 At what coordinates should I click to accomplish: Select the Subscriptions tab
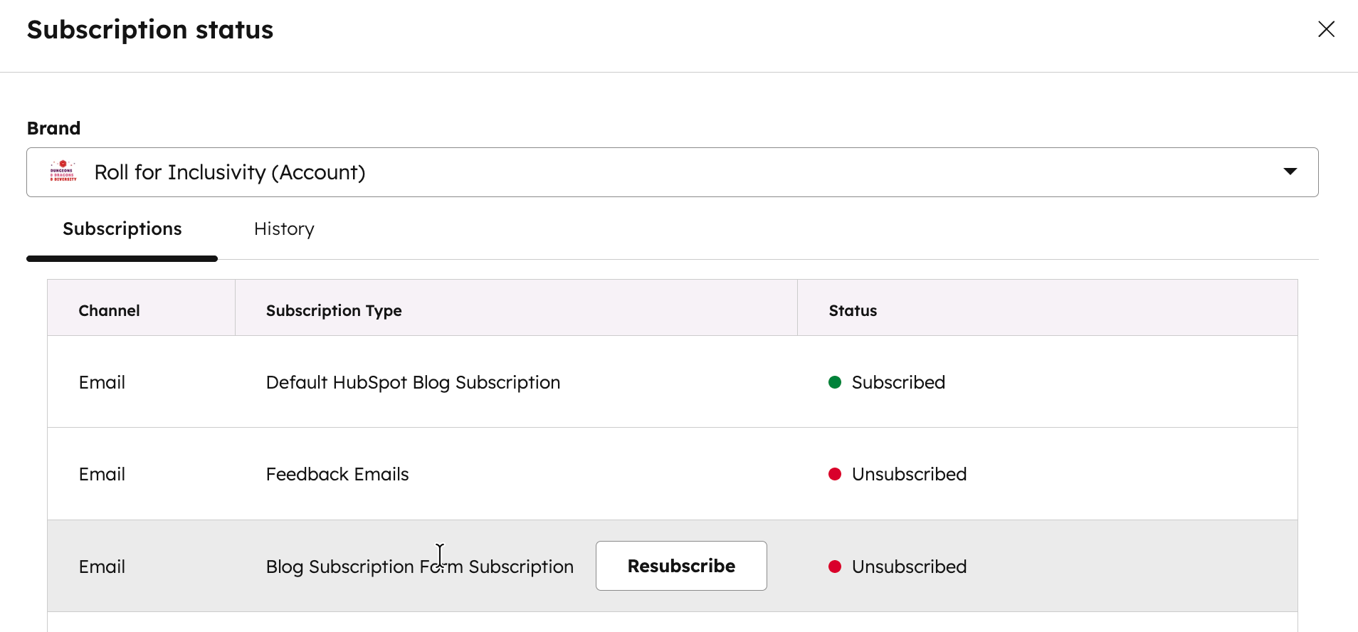122,229
